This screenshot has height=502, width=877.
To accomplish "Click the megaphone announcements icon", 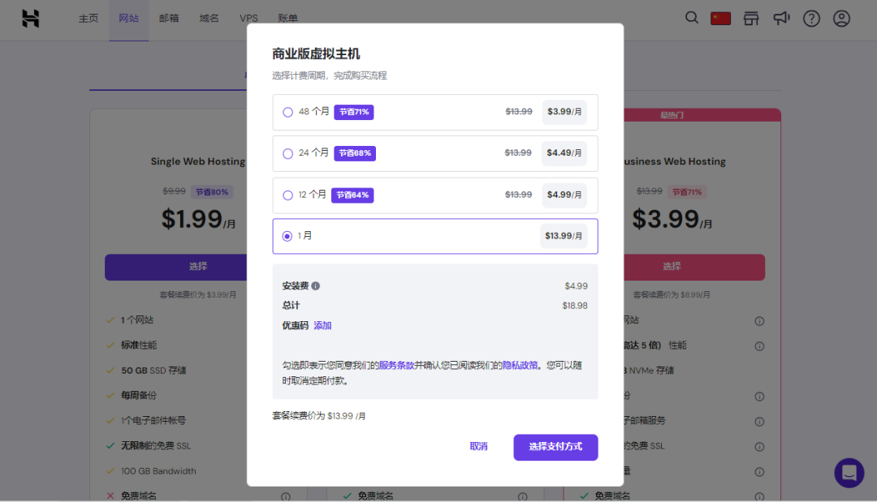I will pyautogui.click(x=781, y=18).
